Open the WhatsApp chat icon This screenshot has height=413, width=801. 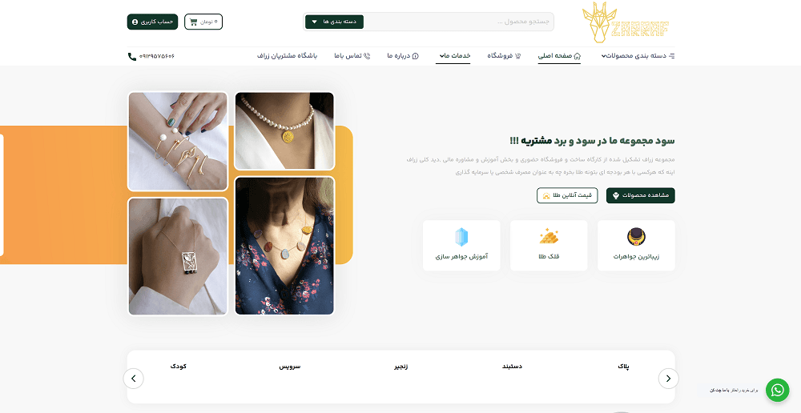pos(777,390)
